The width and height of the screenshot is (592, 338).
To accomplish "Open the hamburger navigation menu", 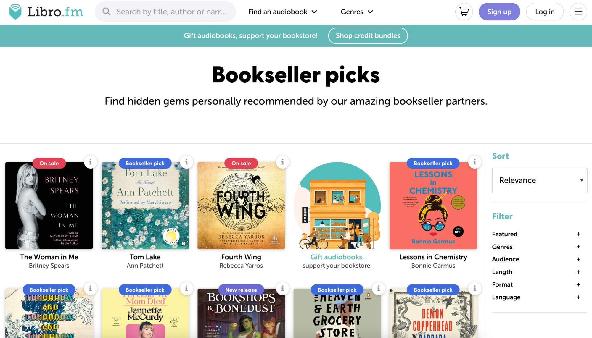I will (x=578, y=12).
